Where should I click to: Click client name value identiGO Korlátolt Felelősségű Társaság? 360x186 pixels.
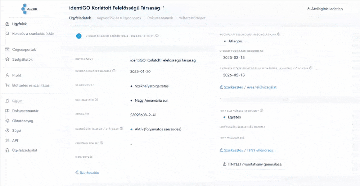coord(163,60)
